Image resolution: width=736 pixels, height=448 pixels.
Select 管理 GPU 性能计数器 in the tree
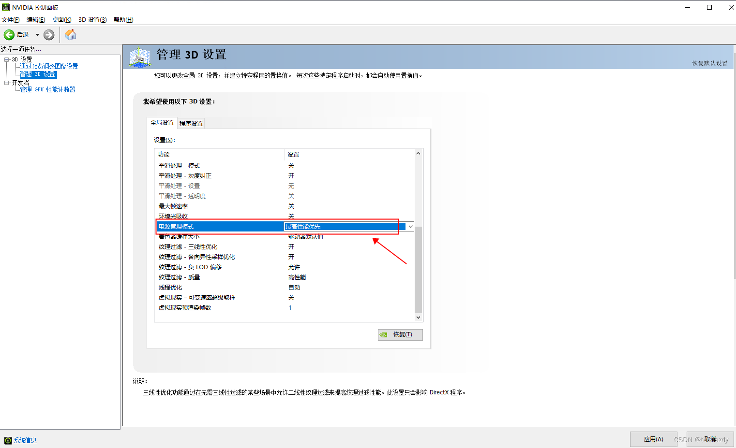(47, 90)
